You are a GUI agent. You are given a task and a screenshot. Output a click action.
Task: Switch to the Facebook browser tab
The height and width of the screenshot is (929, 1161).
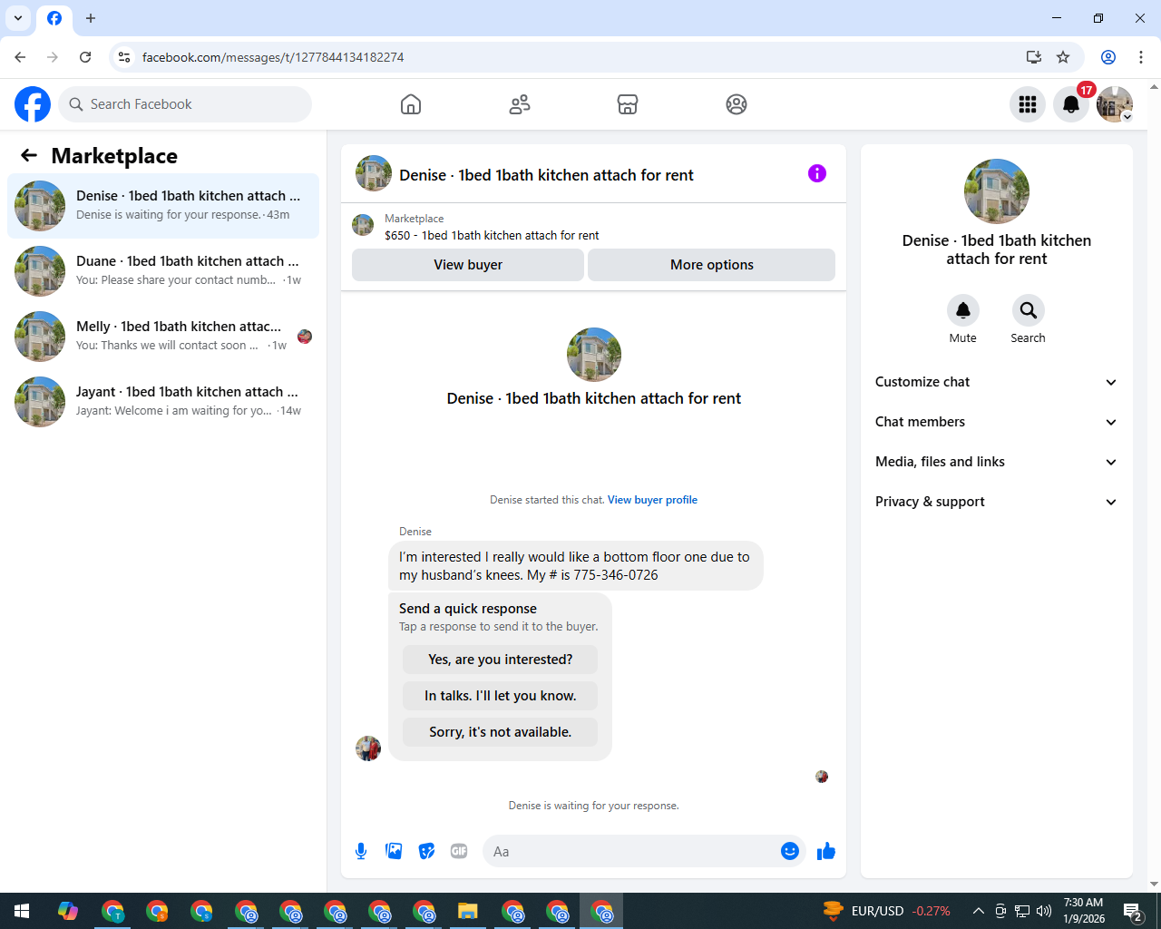(x=54, y=18)
